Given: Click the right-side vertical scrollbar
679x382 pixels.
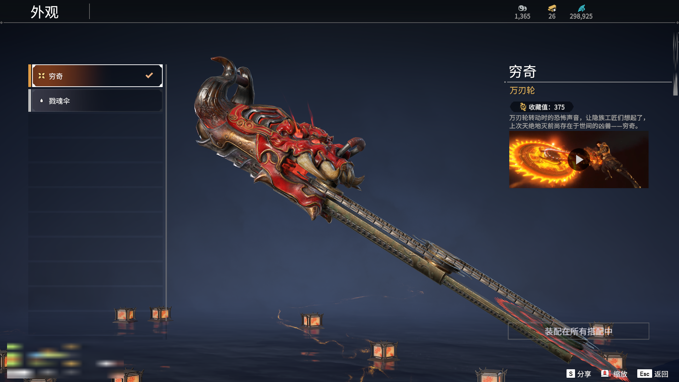Looking at the screenshot, I should tap(675, 64).
